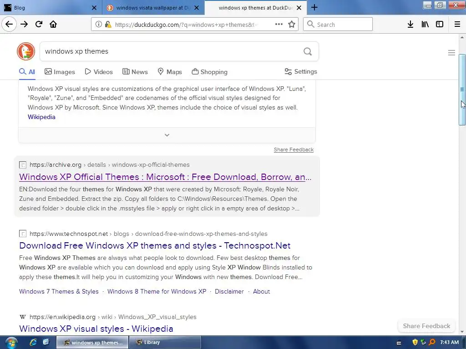Open Download Free Windows XP themes Technospot result

point(155,245)
